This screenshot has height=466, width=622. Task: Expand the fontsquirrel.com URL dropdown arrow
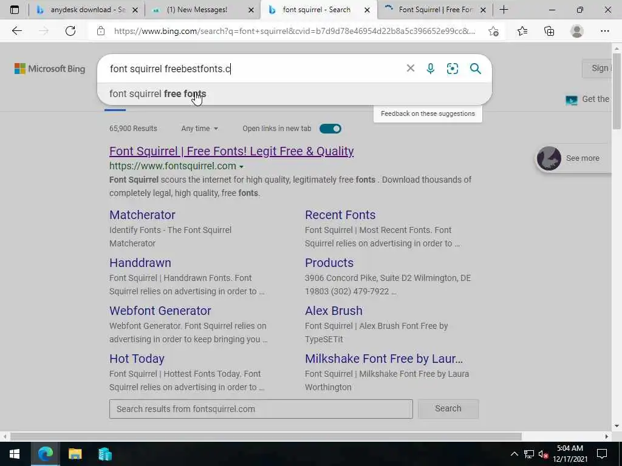[x=241, y=167]
